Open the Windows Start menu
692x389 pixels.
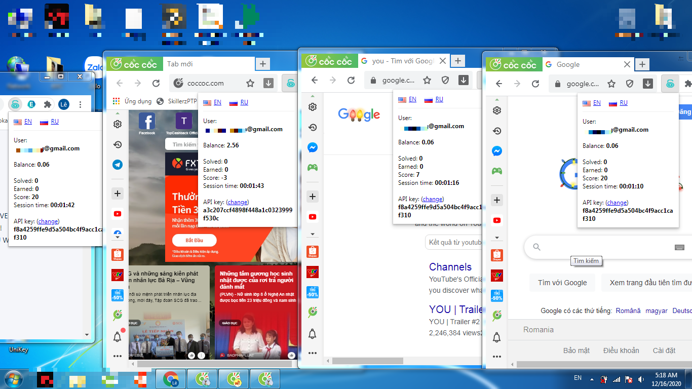[x=13, y=379]
